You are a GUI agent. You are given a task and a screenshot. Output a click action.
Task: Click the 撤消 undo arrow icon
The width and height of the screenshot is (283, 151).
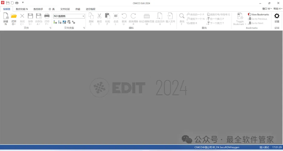(124, 16)
